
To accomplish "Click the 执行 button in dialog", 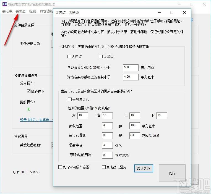I will (x=172, y=173).
